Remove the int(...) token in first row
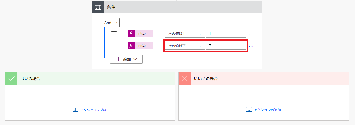This screenshot has width=355, height=125. 149,34
